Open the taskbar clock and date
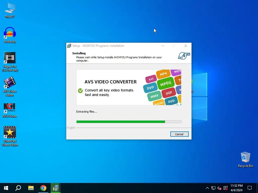This screenshot has height=193, width=258. (237, 188)
